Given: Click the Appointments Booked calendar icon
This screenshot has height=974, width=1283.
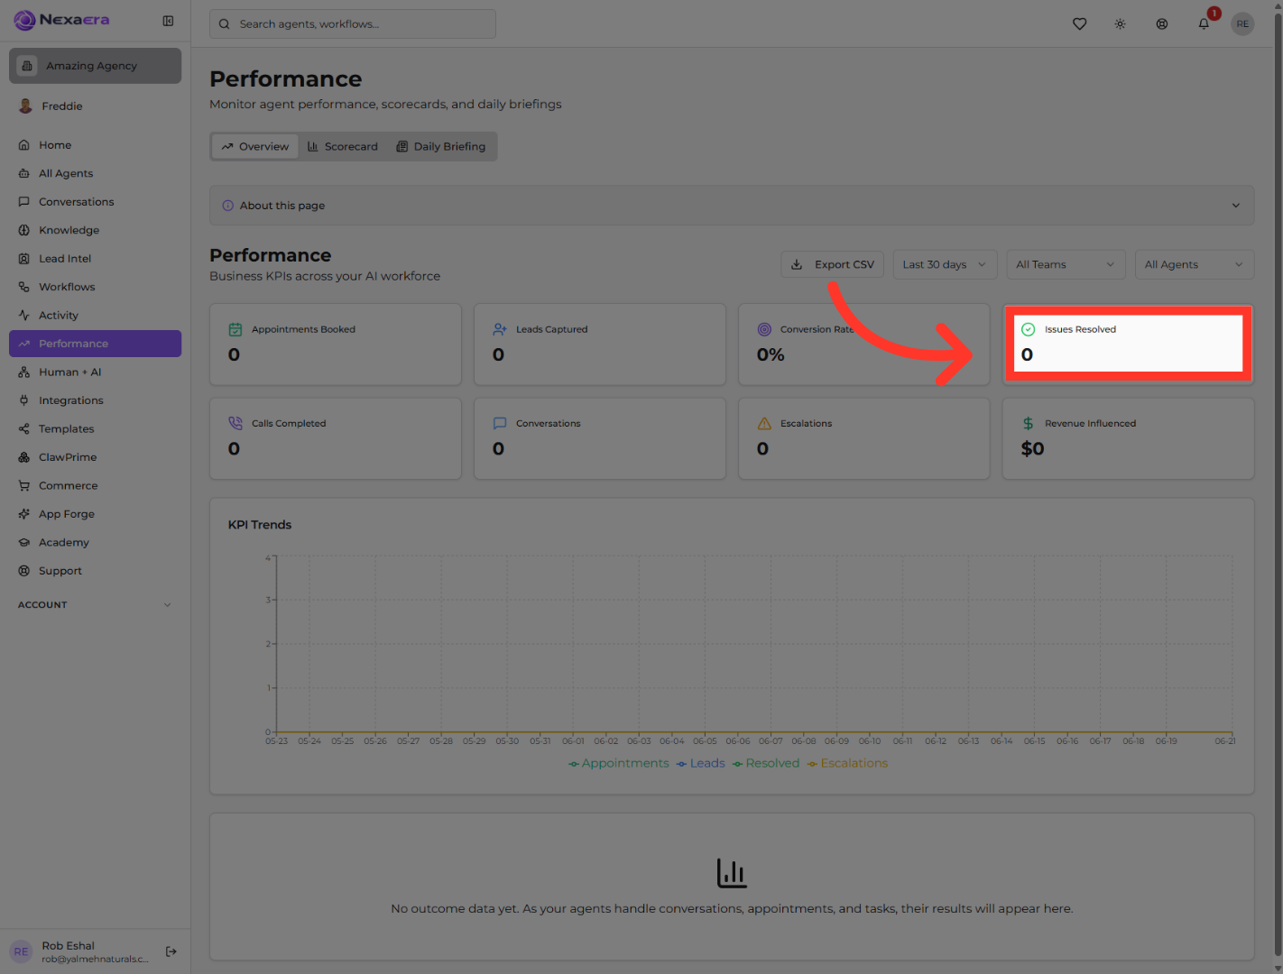Looking at the screenshot, I should (x=235, y=330).
